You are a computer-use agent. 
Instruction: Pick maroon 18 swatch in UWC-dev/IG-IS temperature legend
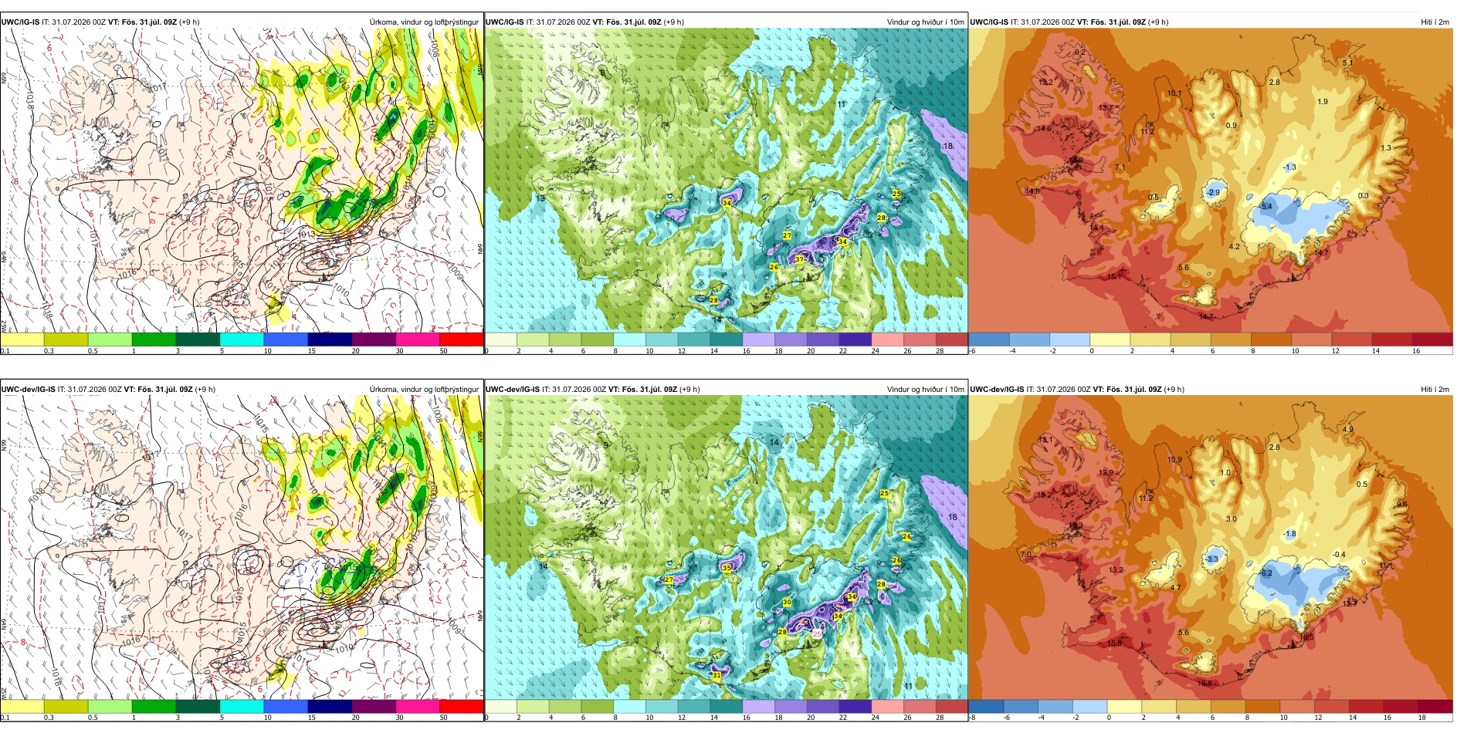click(x=1435, y=706)
